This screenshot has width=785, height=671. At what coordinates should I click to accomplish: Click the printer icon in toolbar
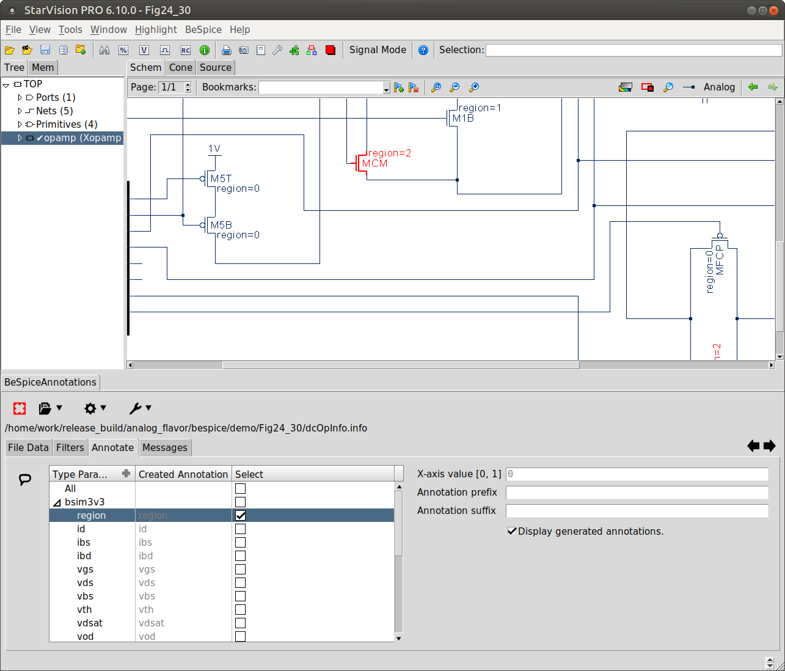tap(227, 50)
